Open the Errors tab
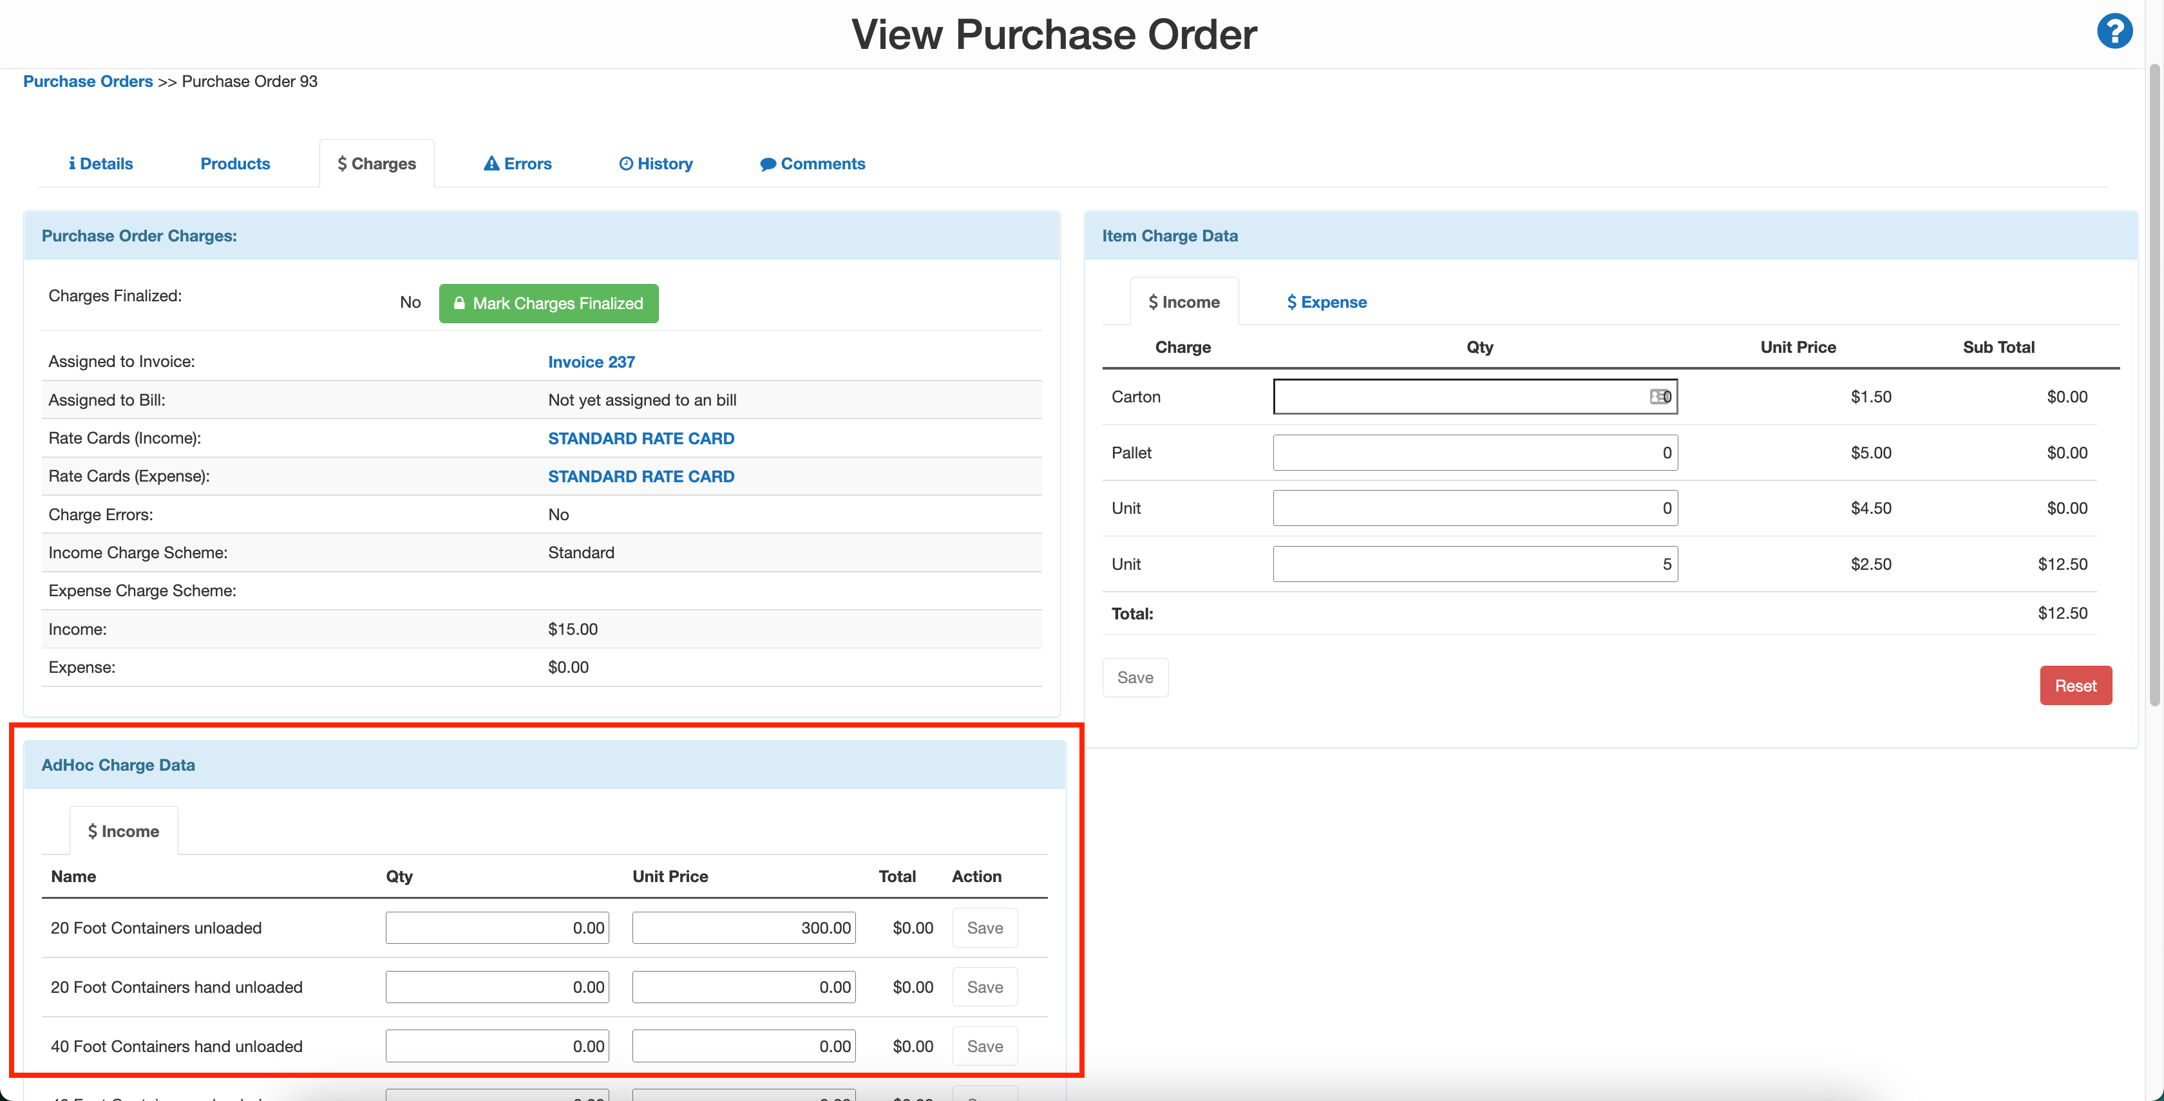Viewport: 2164px width, 1101px height. pos(517,164)
